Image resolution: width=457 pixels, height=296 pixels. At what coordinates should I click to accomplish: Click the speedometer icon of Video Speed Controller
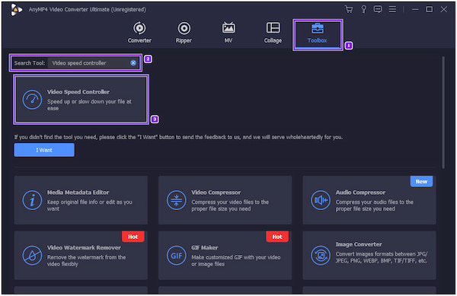[x=32, y=100]
